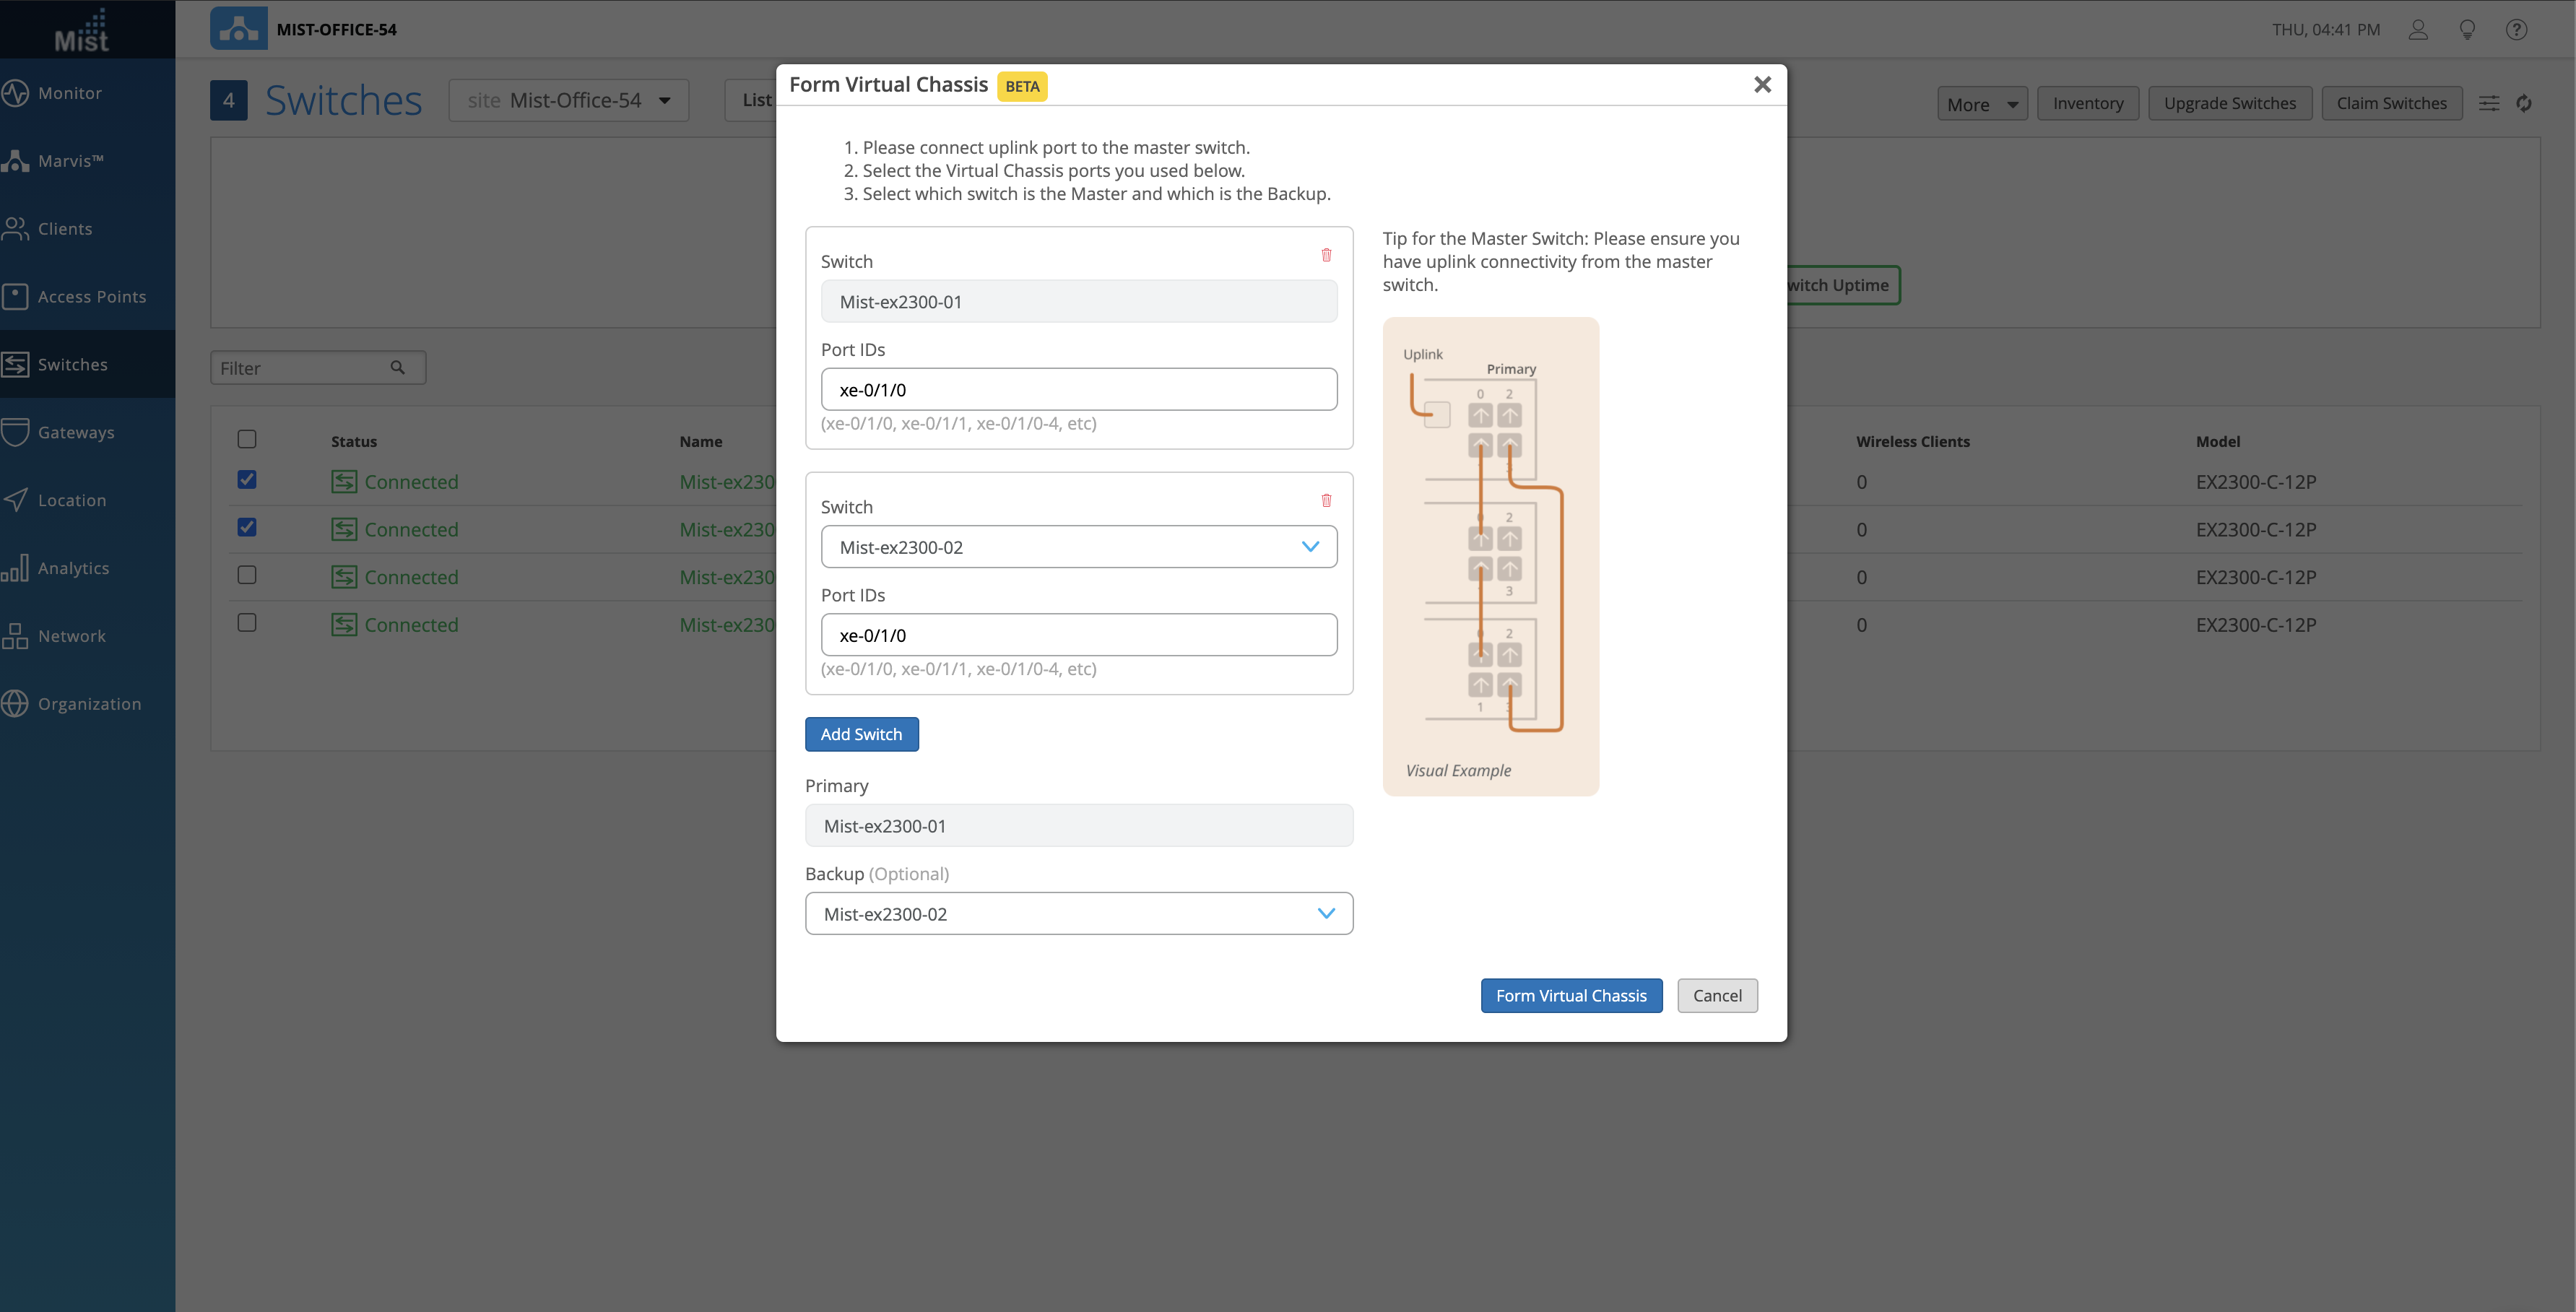2576x1312 pixels.
Task: Select Organization in the sidebar
Action: 89,704
